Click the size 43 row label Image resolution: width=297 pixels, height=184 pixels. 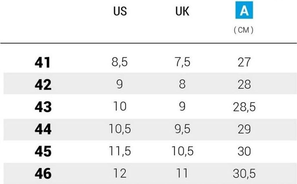point(43,107)
